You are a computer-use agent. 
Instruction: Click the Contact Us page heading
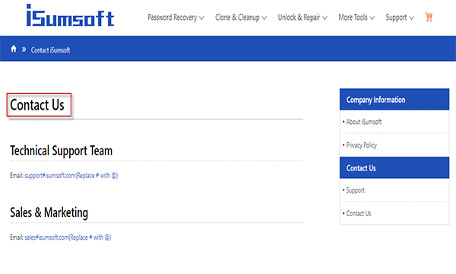(x=37, y=105)
